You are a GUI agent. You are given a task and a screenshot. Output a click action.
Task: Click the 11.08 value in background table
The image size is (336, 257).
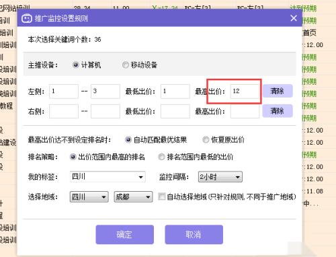pyautogui.click(x=314, y=191)
